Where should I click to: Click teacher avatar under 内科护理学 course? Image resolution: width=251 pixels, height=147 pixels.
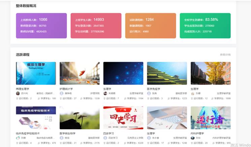coord(193,138)
